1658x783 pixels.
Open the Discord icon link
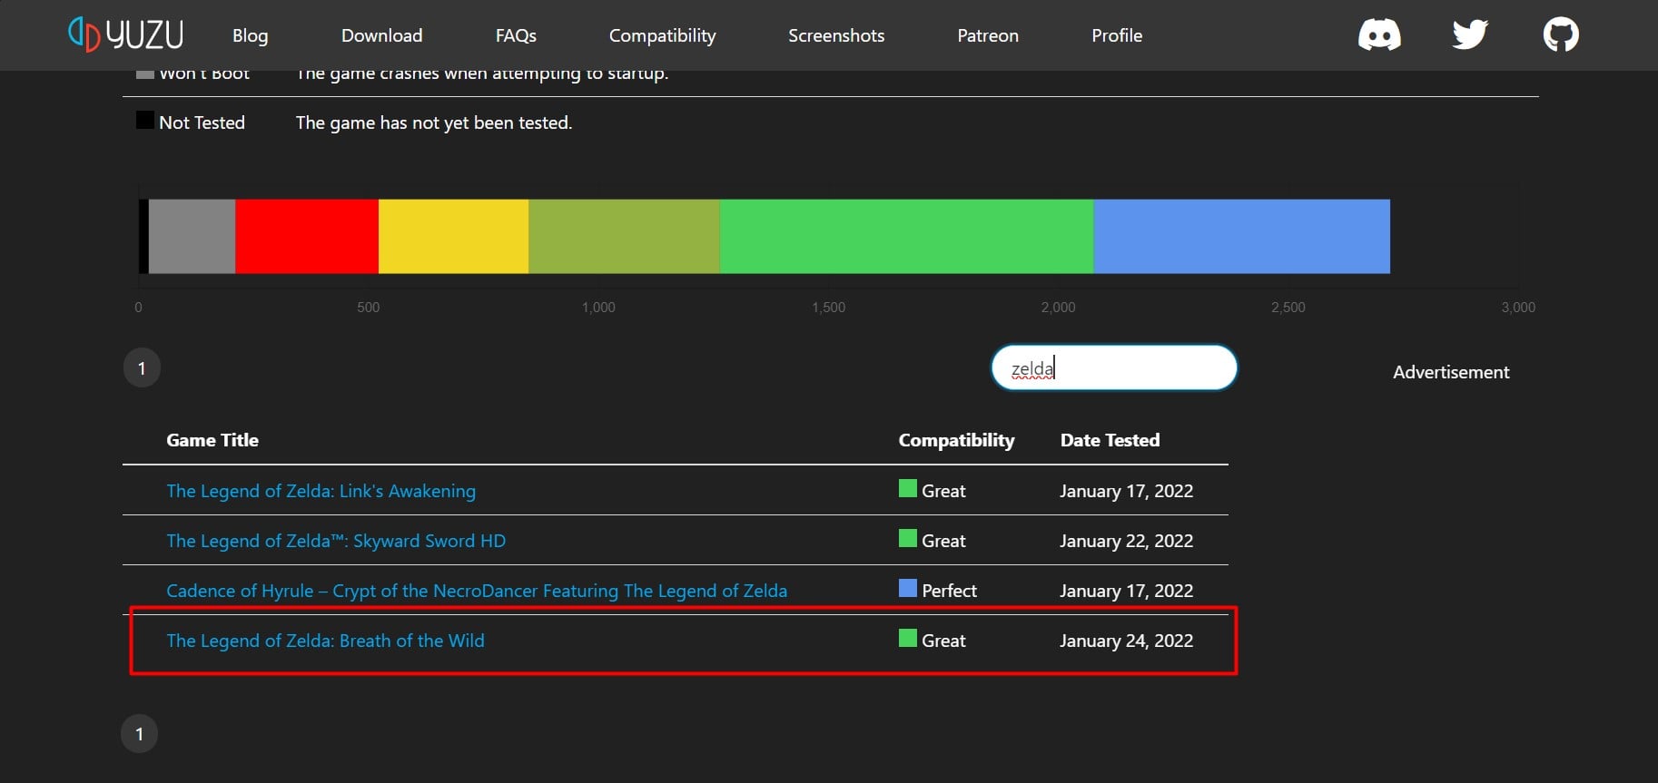pos(1378,35)
